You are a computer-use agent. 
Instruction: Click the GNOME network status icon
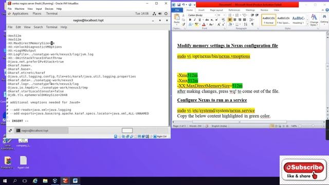[x=154, y=14]
